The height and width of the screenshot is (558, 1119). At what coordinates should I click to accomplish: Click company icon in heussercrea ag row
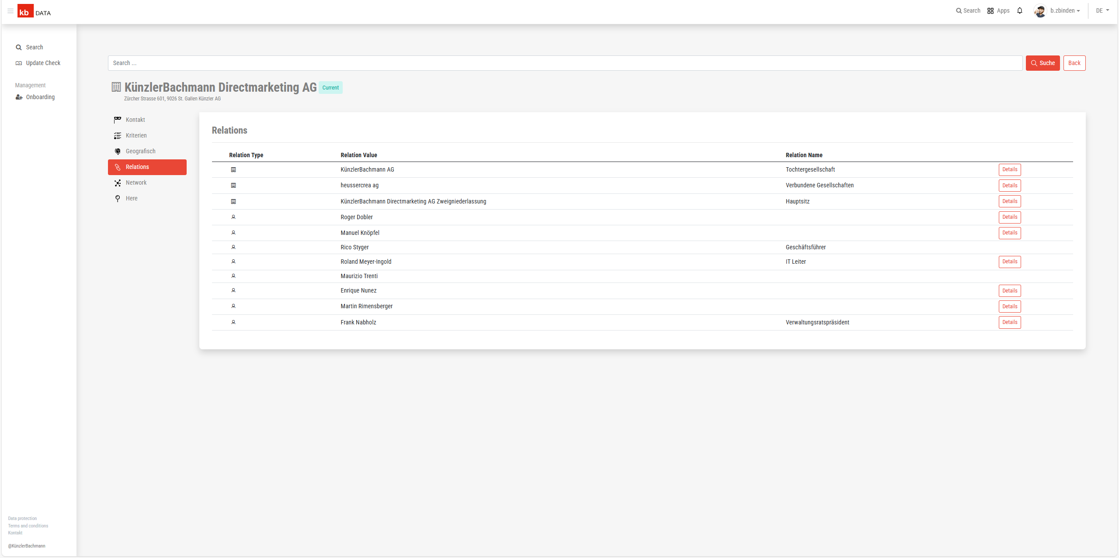(233, 185)
